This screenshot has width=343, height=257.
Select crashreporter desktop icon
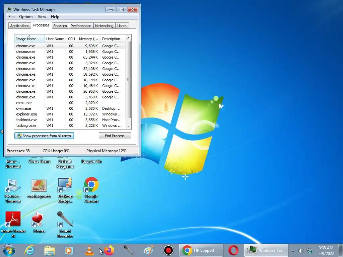[x=39, y=188]
